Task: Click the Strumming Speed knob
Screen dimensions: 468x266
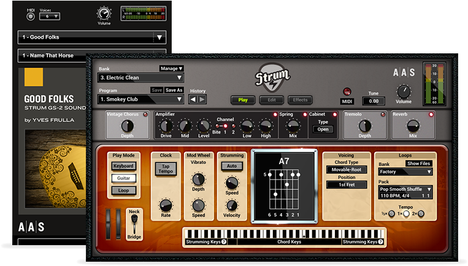Action: [x=232, y=183]
